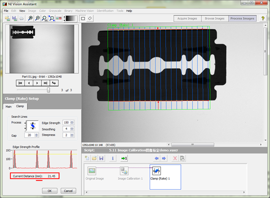Click the Save Image toolbar icon

point(15,18)
